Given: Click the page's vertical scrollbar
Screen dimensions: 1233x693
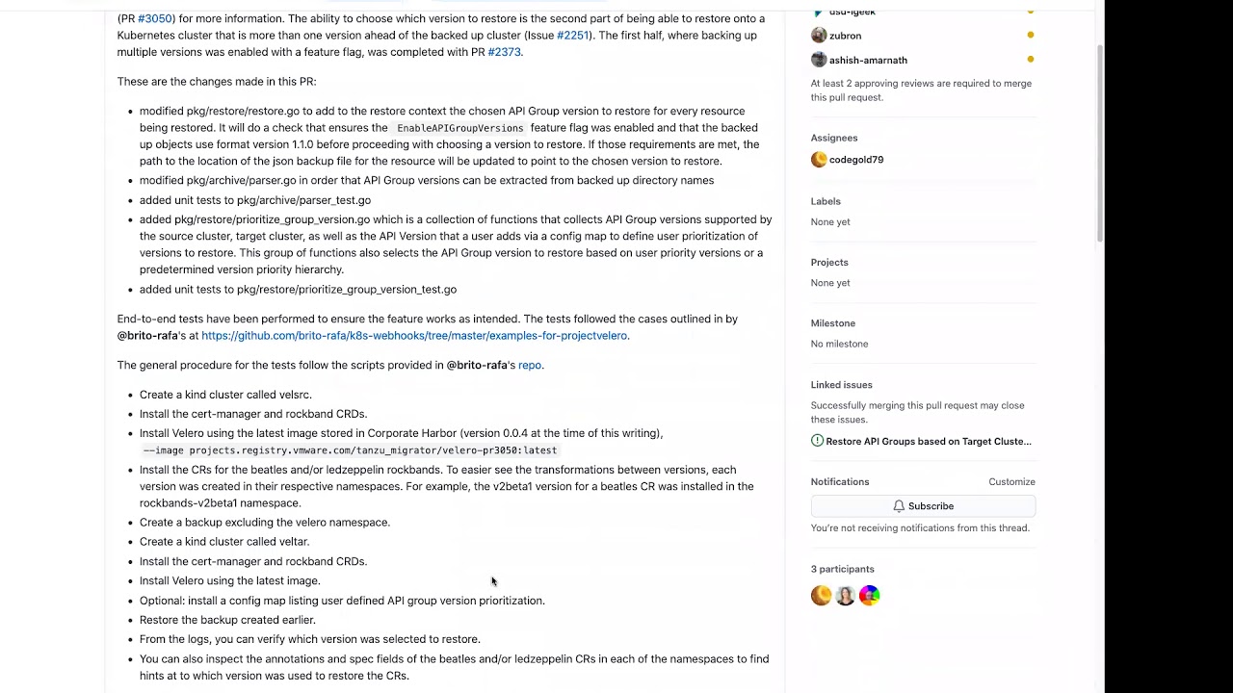Looking at the screenshot, I should coord(1100,144).
